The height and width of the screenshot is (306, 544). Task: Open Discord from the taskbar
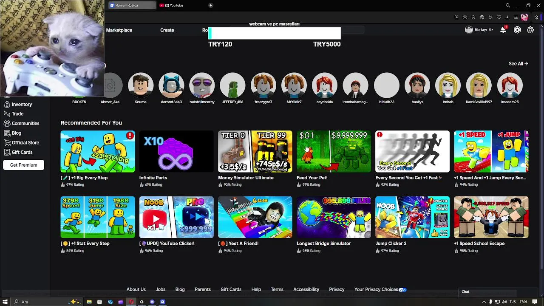(x=152, y=302)
